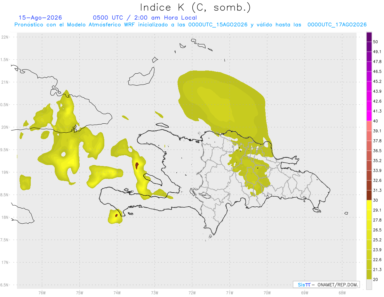Click the color bar label '27.8'
The image size is (384, 297).
pyautogui.click(x=377, y=220)
